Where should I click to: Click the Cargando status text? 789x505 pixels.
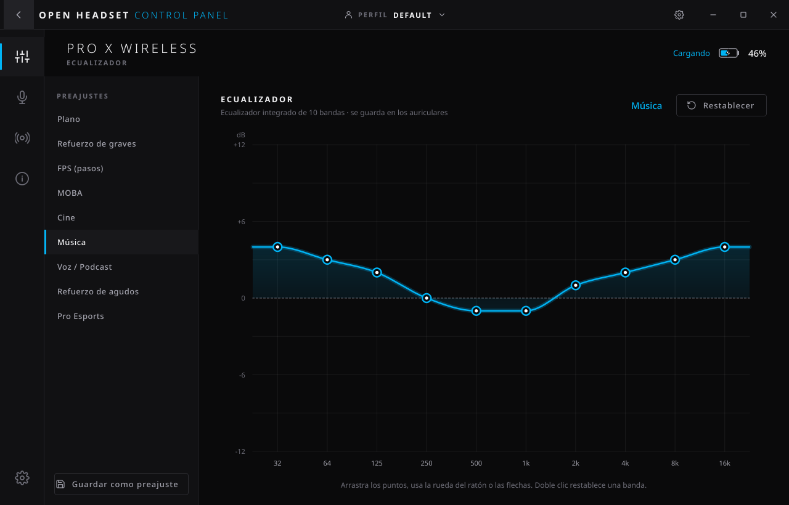[692, 54]
